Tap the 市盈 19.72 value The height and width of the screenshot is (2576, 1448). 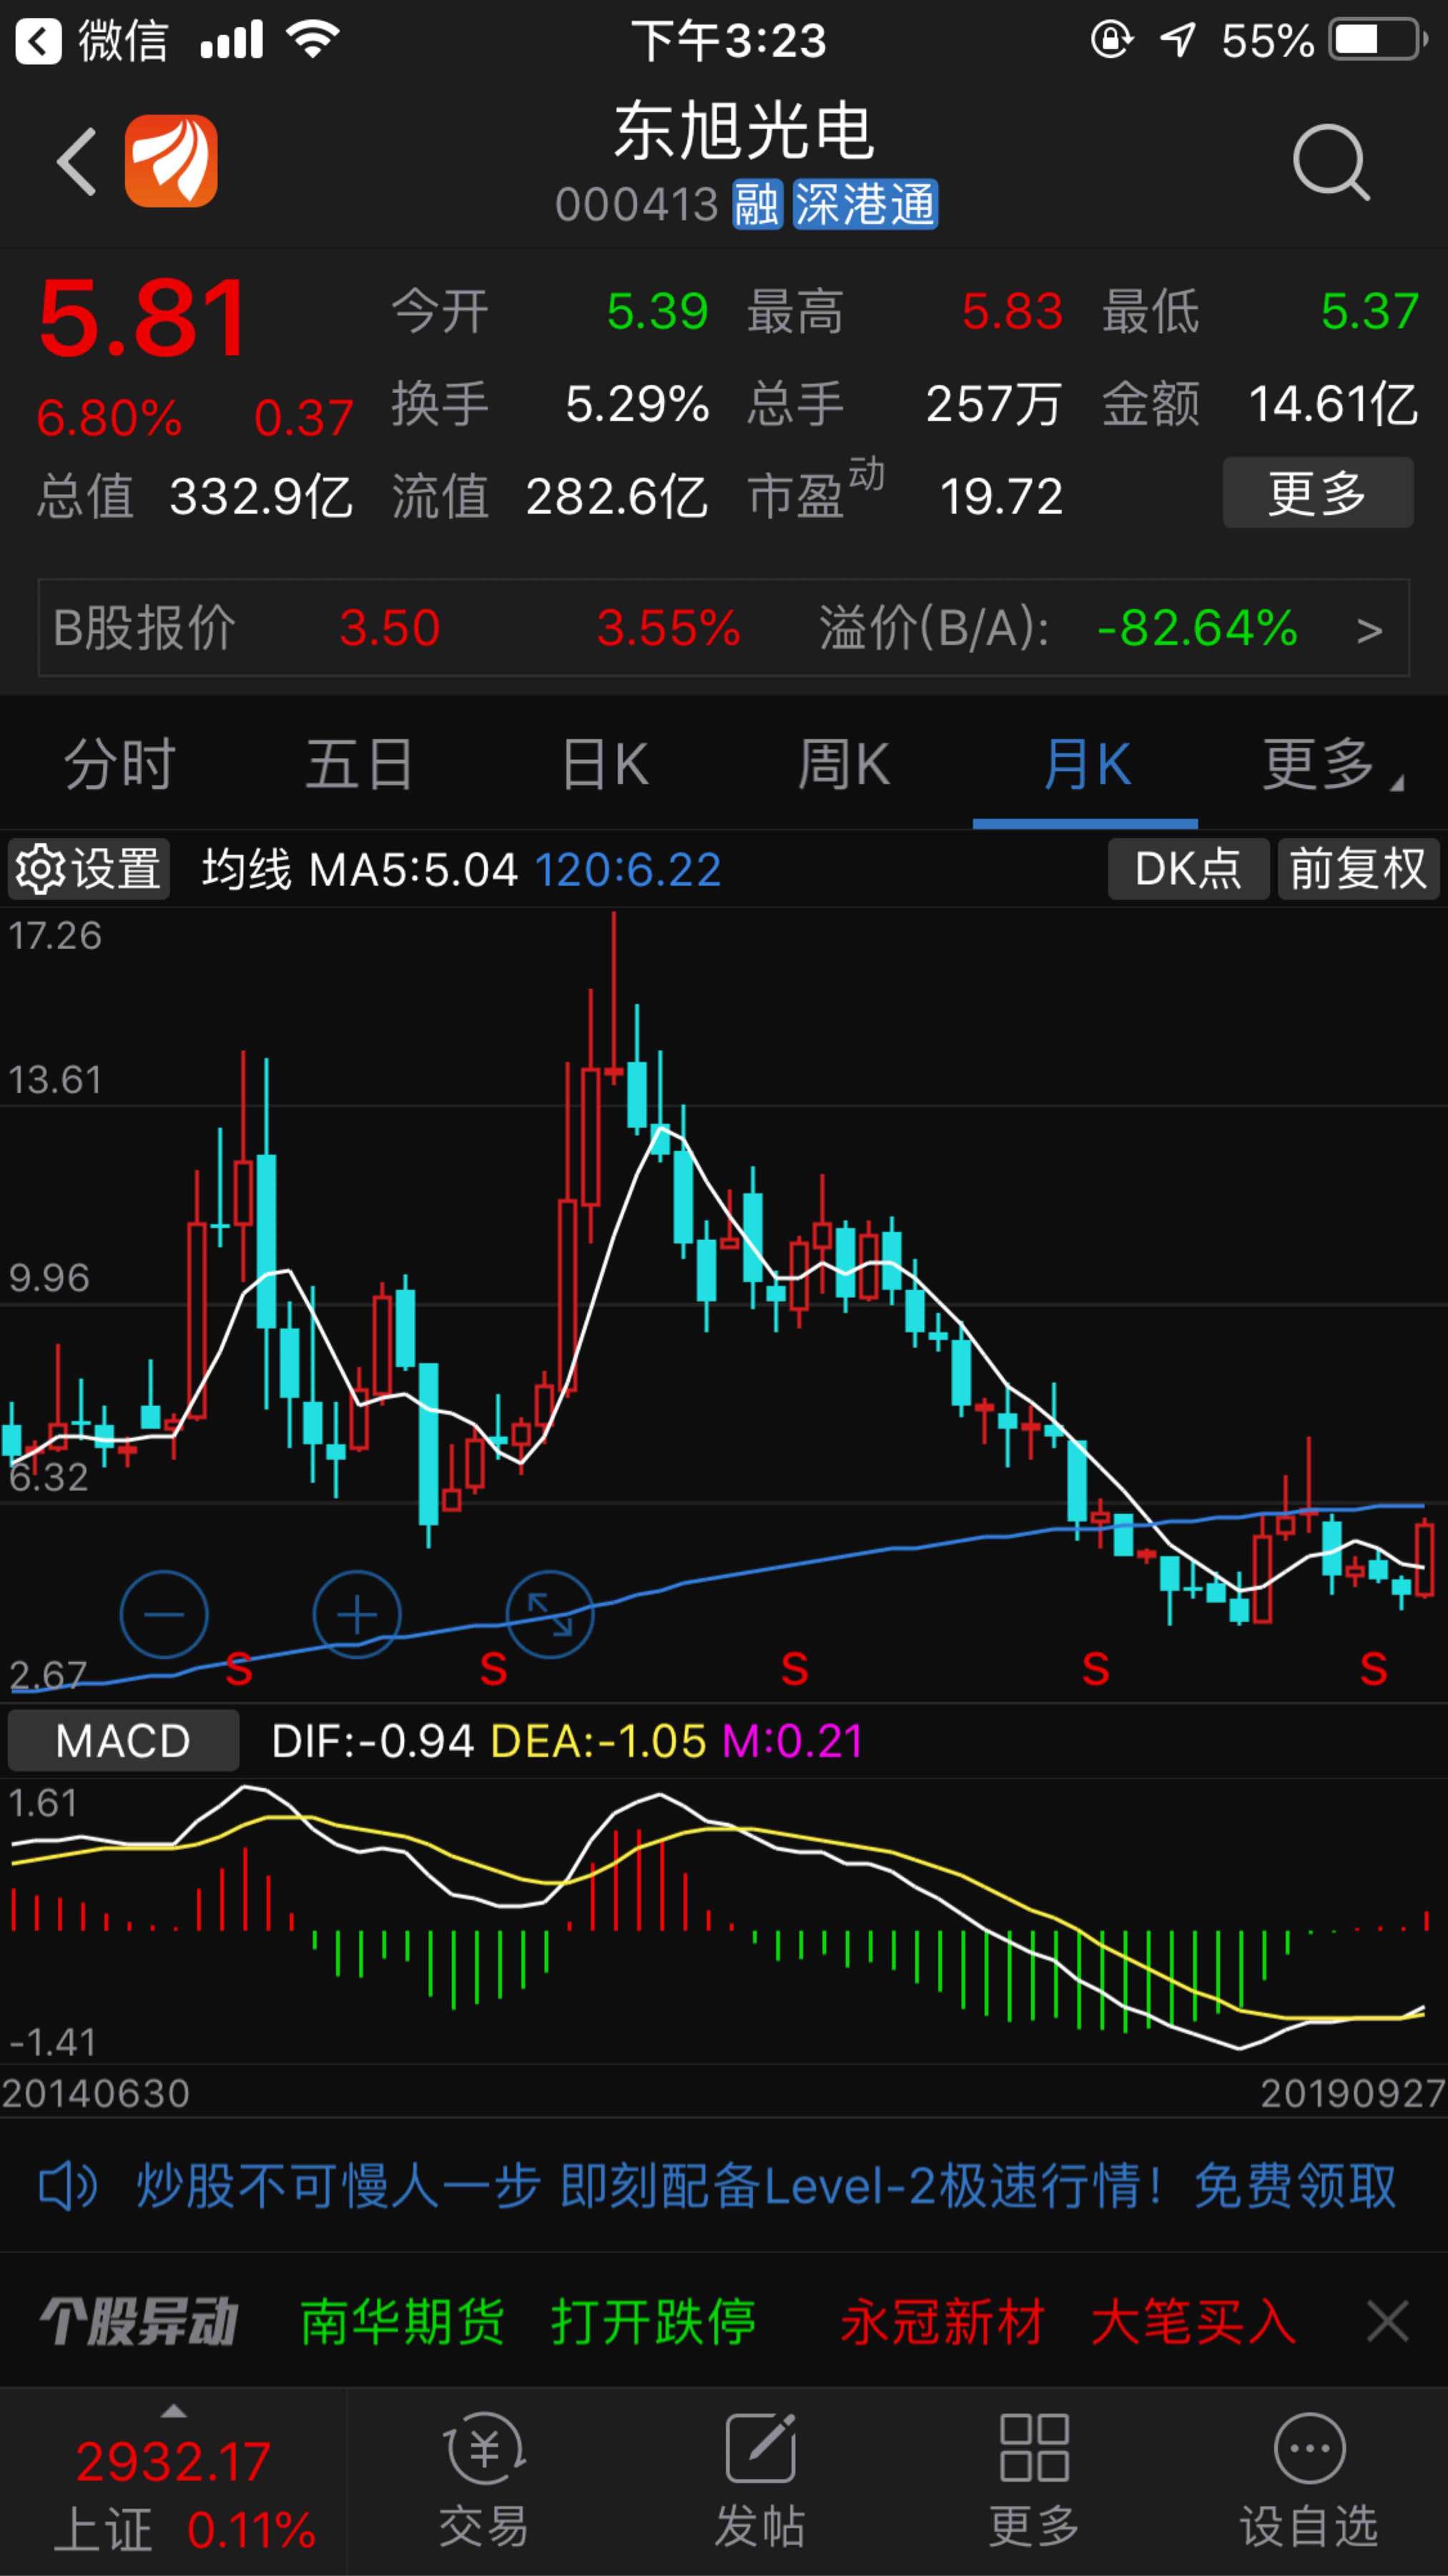pos(1001,496)
